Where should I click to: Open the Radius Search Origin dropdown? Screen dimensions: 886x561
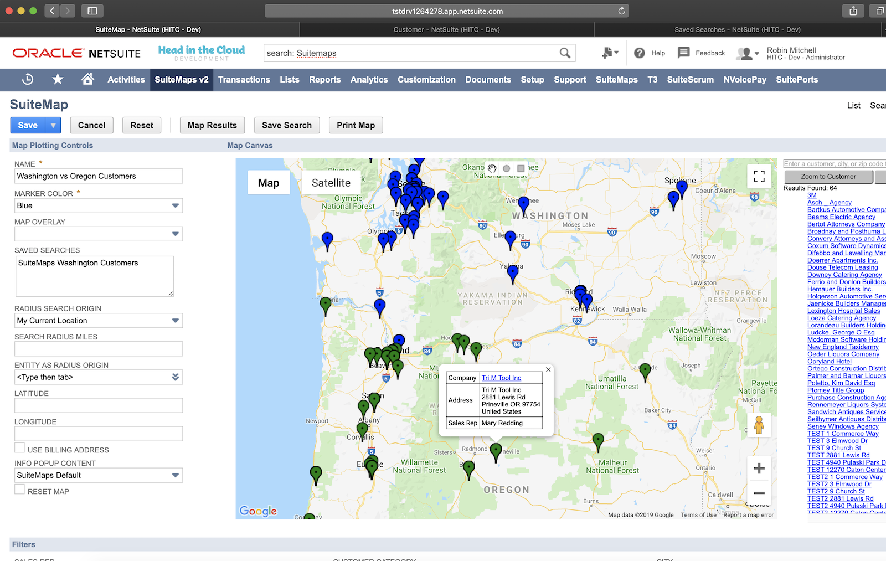(176, 321)
